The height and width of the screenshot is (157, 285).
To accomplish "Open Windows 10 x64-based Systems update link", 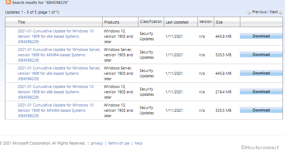I will click(55, 36).
